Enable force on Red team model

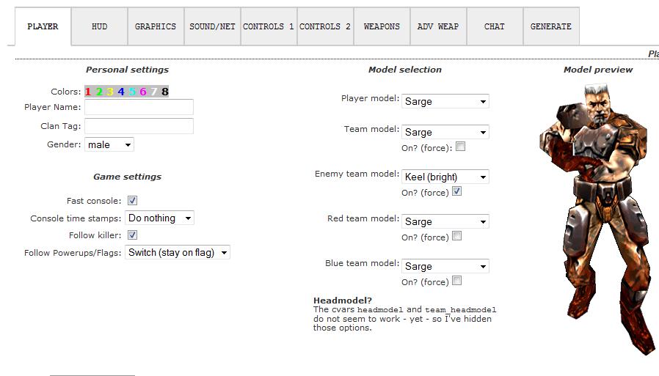[457, 236]
